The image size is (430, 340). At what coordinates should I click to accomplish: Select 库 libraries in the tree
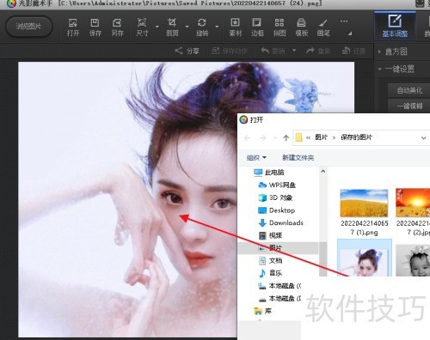pyautogui.click(x=262, y=311)
